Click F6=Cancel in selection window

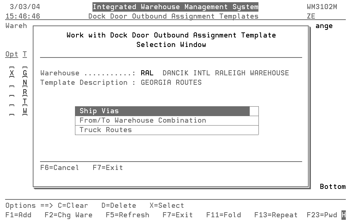(x=59, y=168)
